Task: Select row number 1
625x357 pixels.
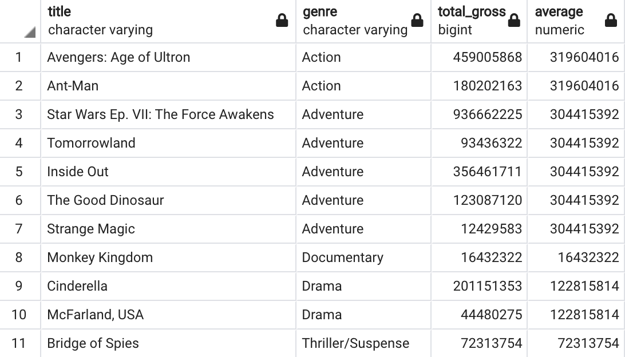Action: click(x=19, y=57)
